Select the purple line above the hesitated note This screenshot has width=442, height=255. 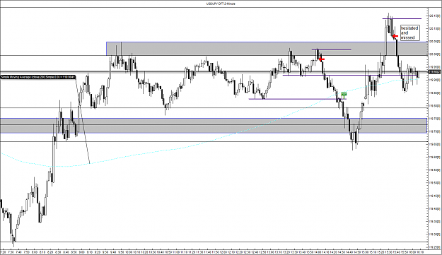[402, 18]
